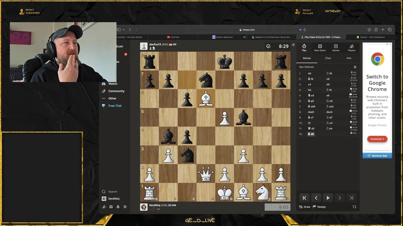Image resolution: width=403 pixels, height=226 pixels.
Task: Switch to the YouTube browser tab
Action: (173, 37)
